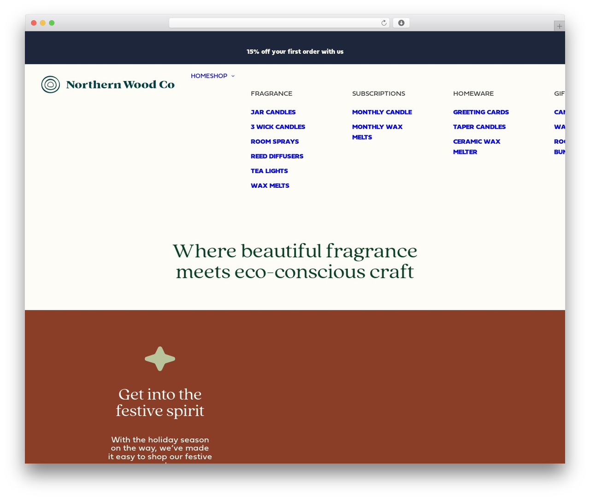Click the green fullscreen window button
This screenshot has width=590, height=499.
click(52, 23)
